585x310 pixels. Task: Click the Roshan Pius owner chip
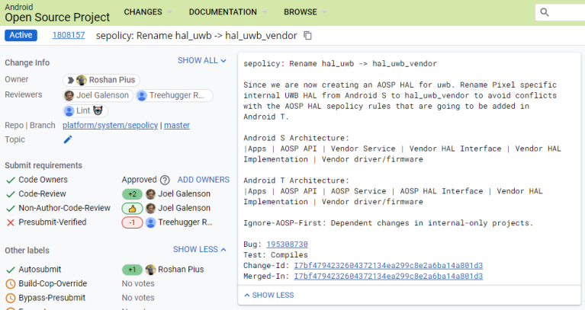coord(101,80)
